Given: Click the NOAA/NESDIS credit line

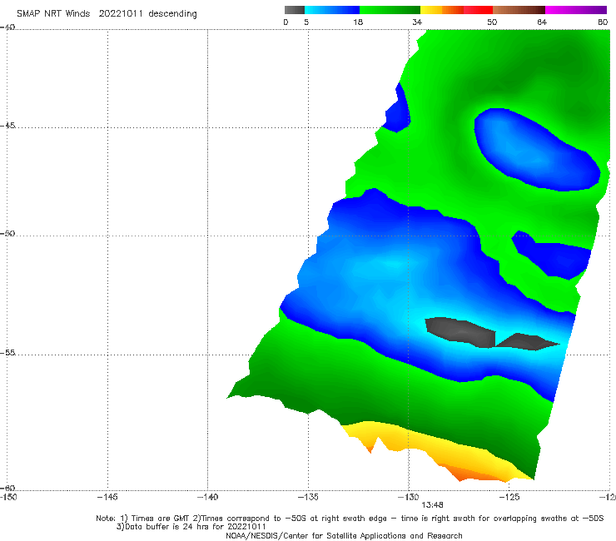Looking at the screenshot, I should (344, 536).
